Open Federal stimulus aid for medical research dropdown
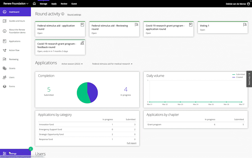 coord(112,64)
